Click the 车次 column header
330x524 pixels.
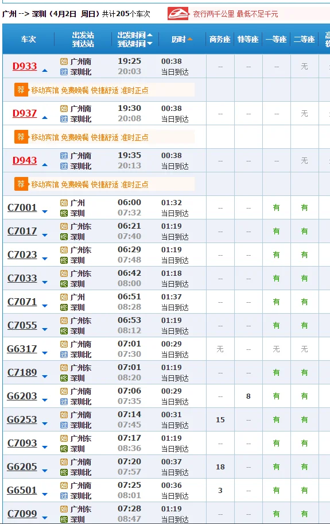pos(28,39)
